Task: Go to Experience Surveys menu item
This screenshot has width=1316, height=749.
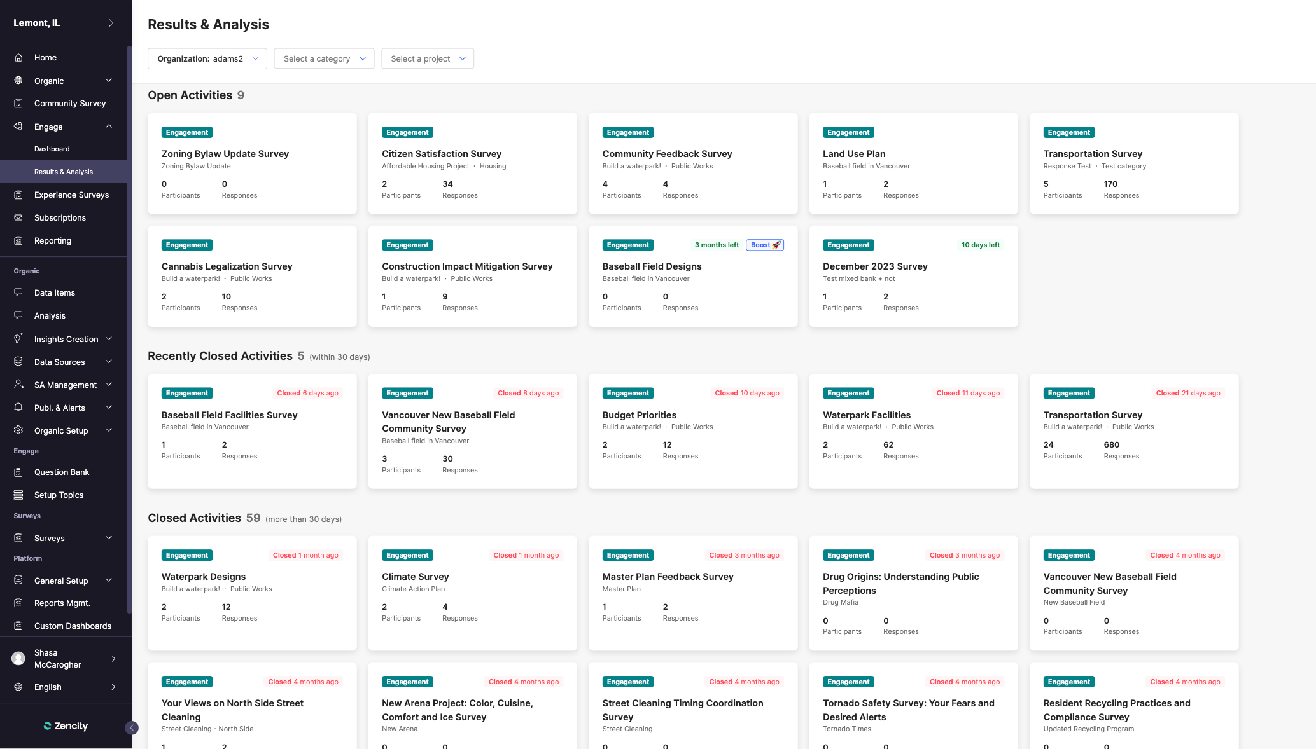Action: pos(71,195)
